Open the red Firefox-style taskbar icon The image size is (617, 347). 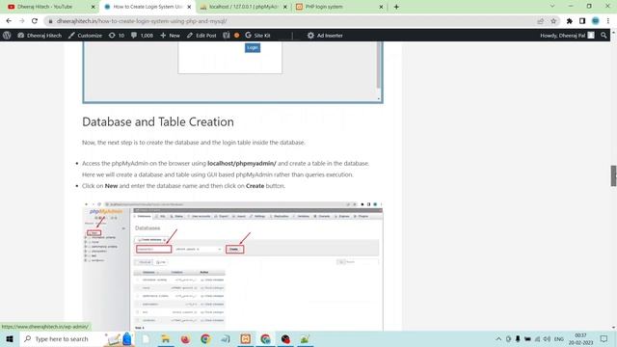coord(186,338)
